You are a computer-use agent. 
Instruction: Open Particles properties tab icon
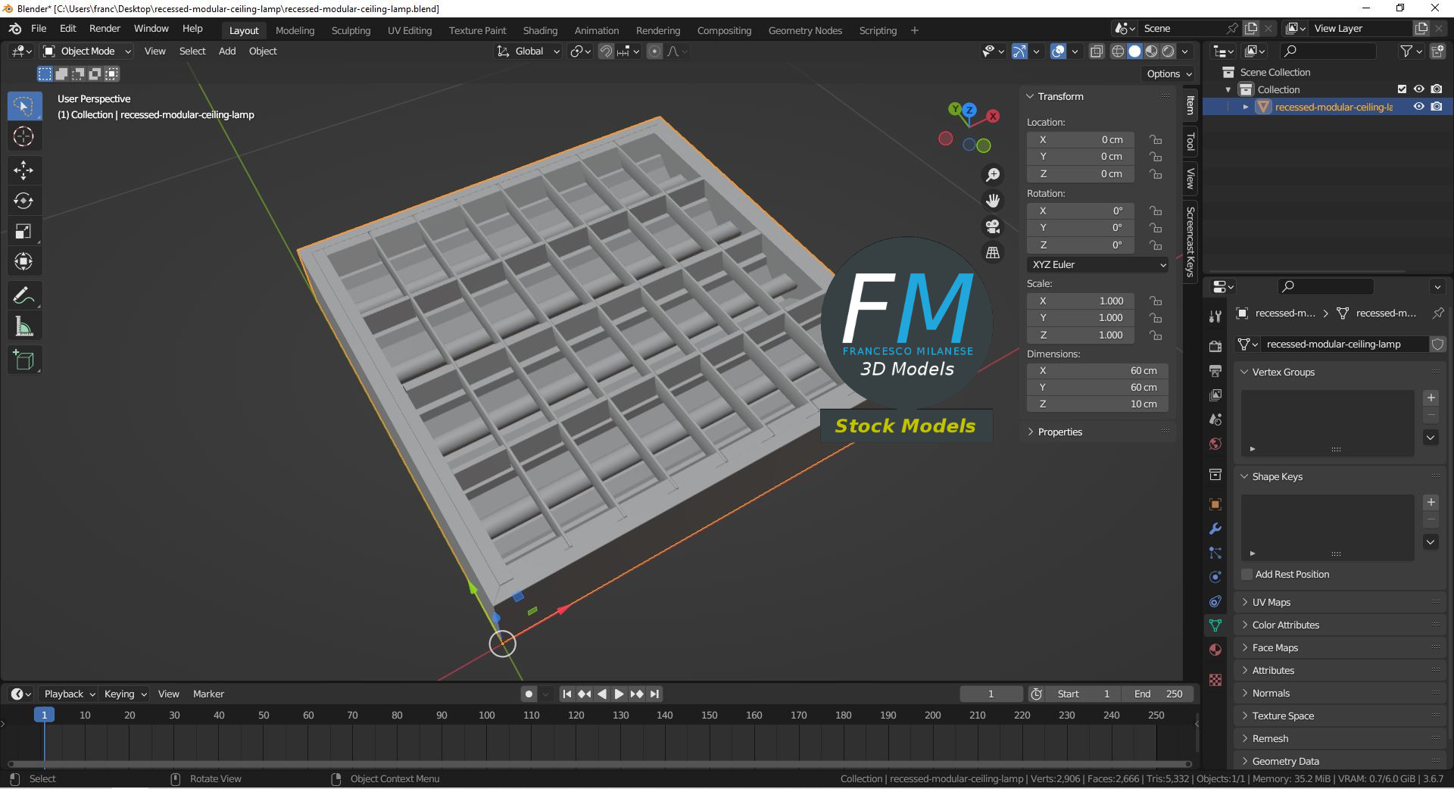pos(1215,553)
